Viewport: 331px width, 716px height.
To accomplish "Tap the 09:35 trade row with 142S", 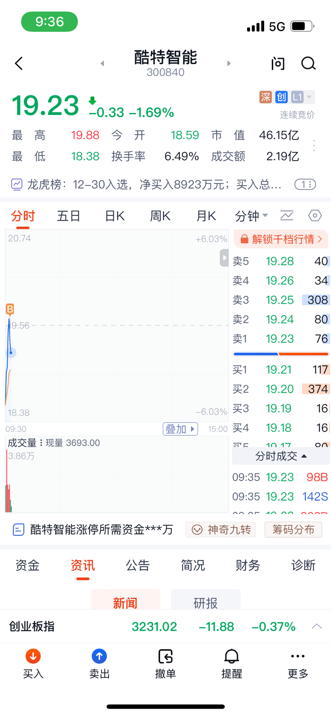I will 281,496.
